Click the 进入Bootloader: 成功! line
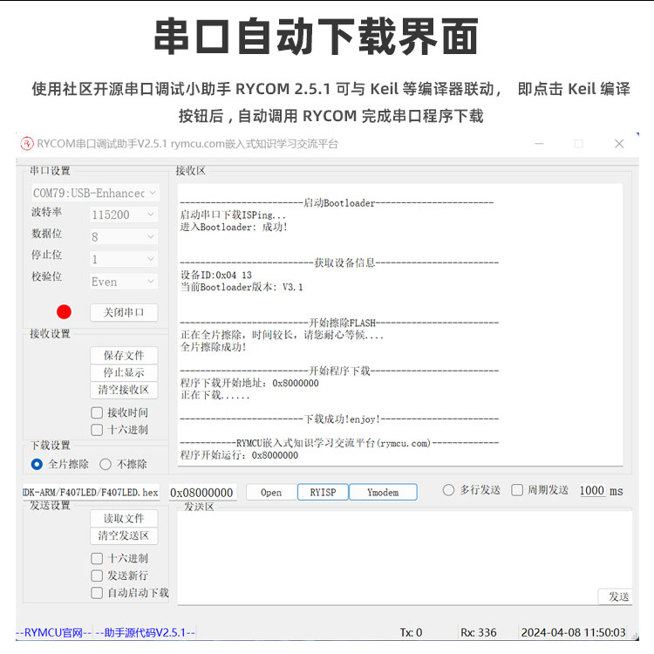The image size is (654, 654). pyautogui.click(x=234, y=228)
